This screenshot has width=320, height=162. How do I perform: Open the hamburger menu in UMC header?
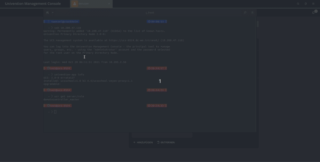pos(313,4)
